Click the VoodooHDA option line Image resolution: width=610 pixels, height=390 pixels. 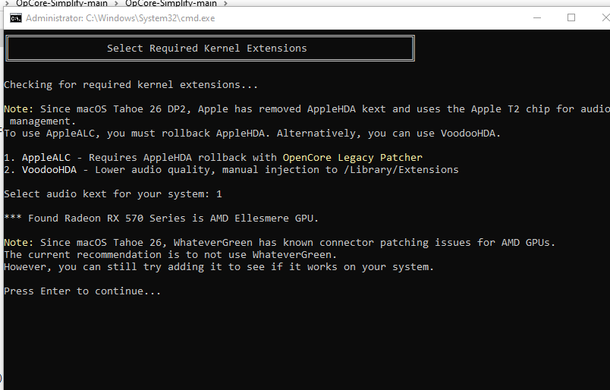[231, 170]
